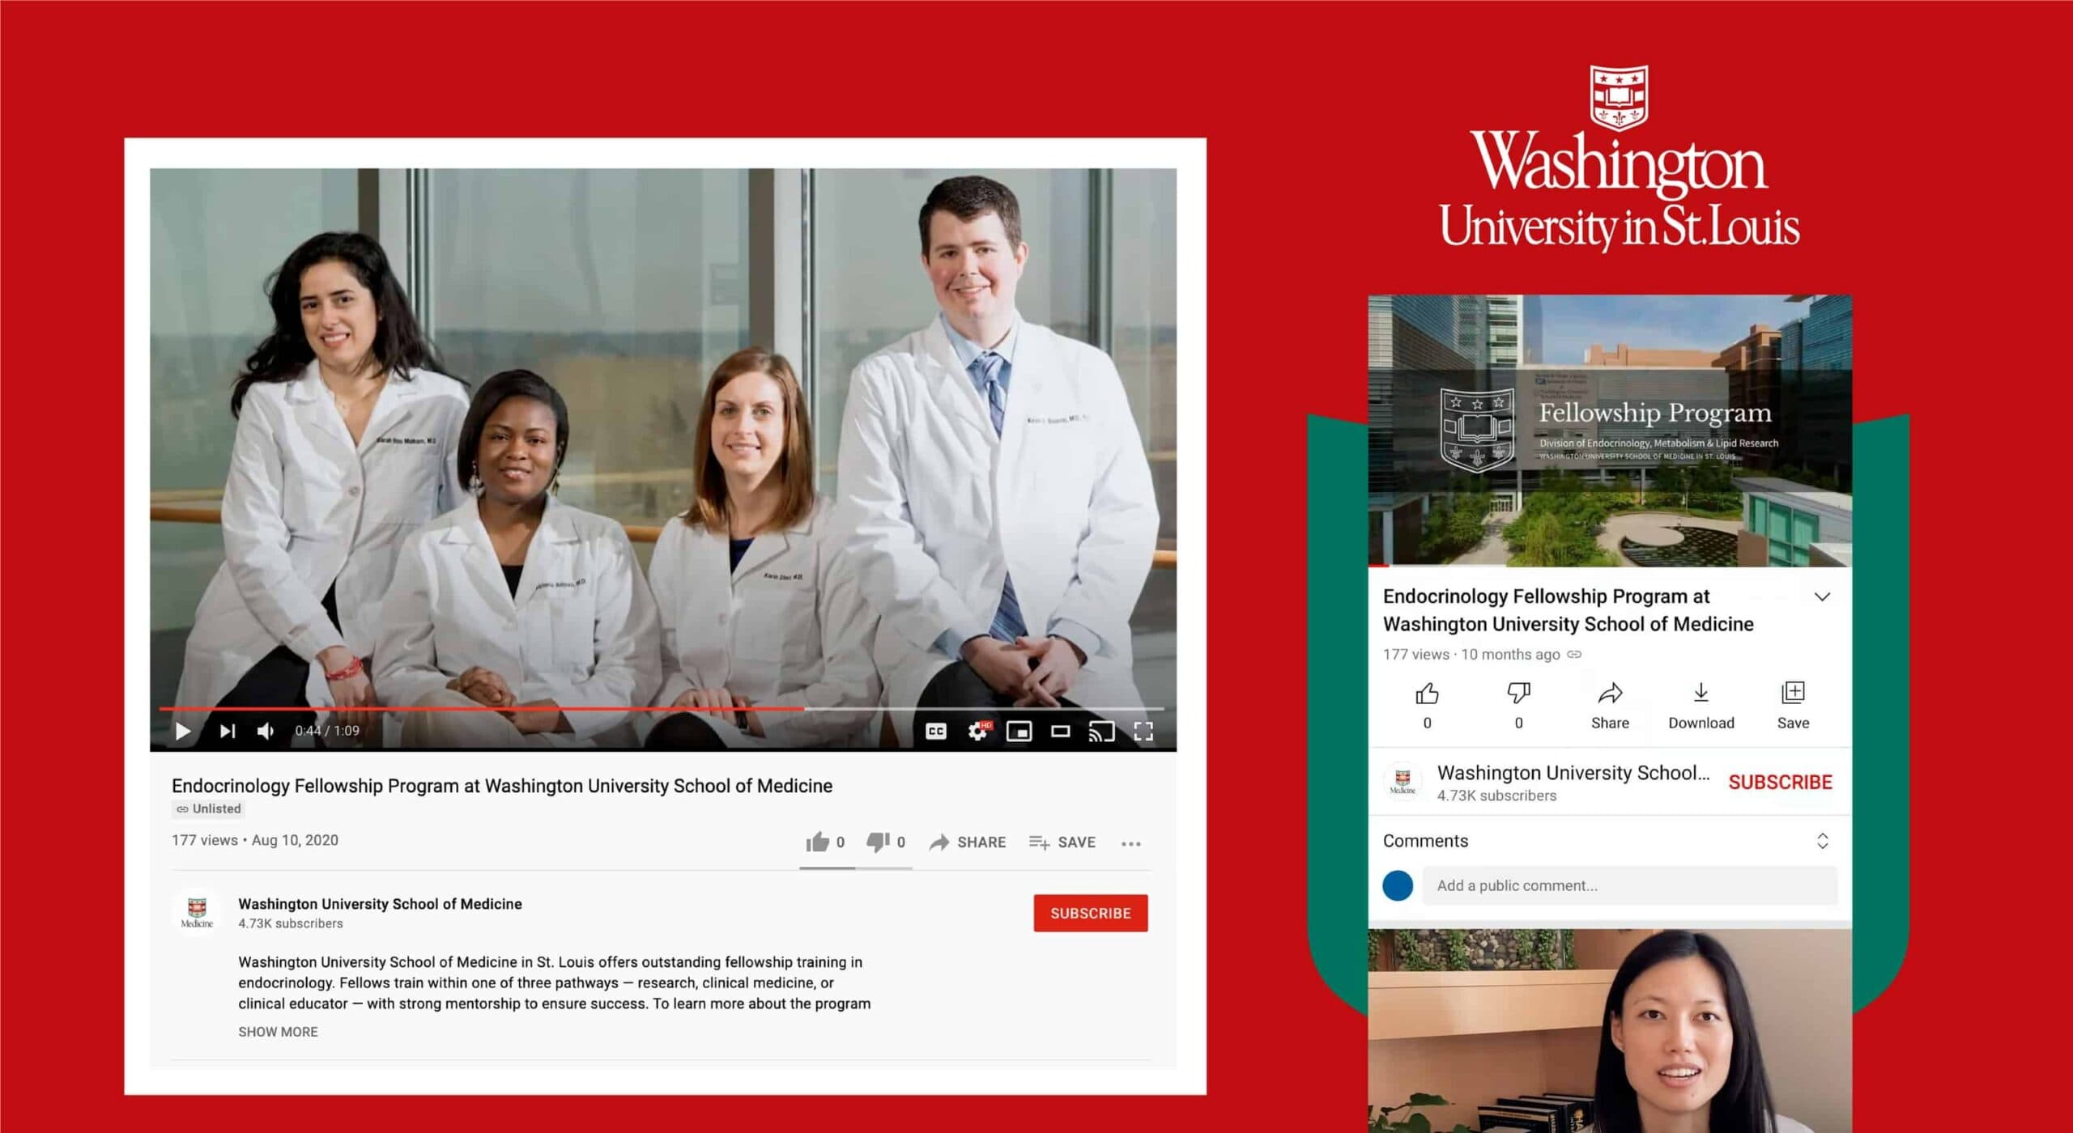Expand mobile video title chevron
Screen dimensions: 2073x1133
(1822, 597)
